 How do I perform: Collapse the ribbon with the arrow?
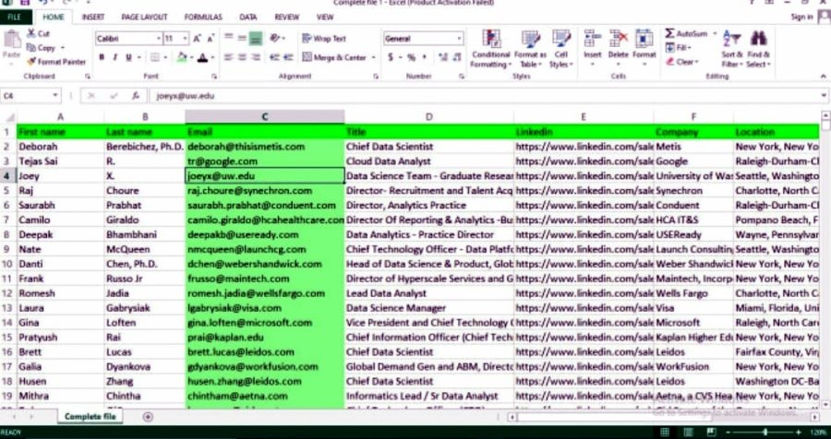[x=823, y=77]
